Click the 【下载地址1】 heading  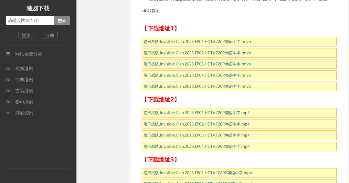click(160, 28)
